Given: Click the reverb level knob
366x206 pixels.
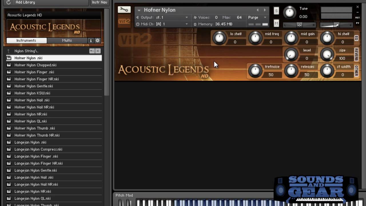Looking at the screenshot, I should (291, 54).
